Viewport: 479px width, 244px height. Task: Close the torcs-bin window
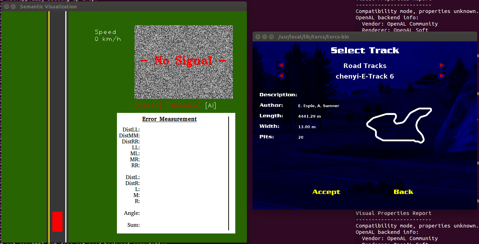(x=258, y=36)
